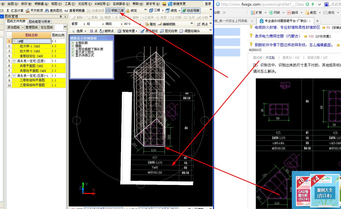
Task: Click browser 截图 screenshot icon
Action: [307, 12]
